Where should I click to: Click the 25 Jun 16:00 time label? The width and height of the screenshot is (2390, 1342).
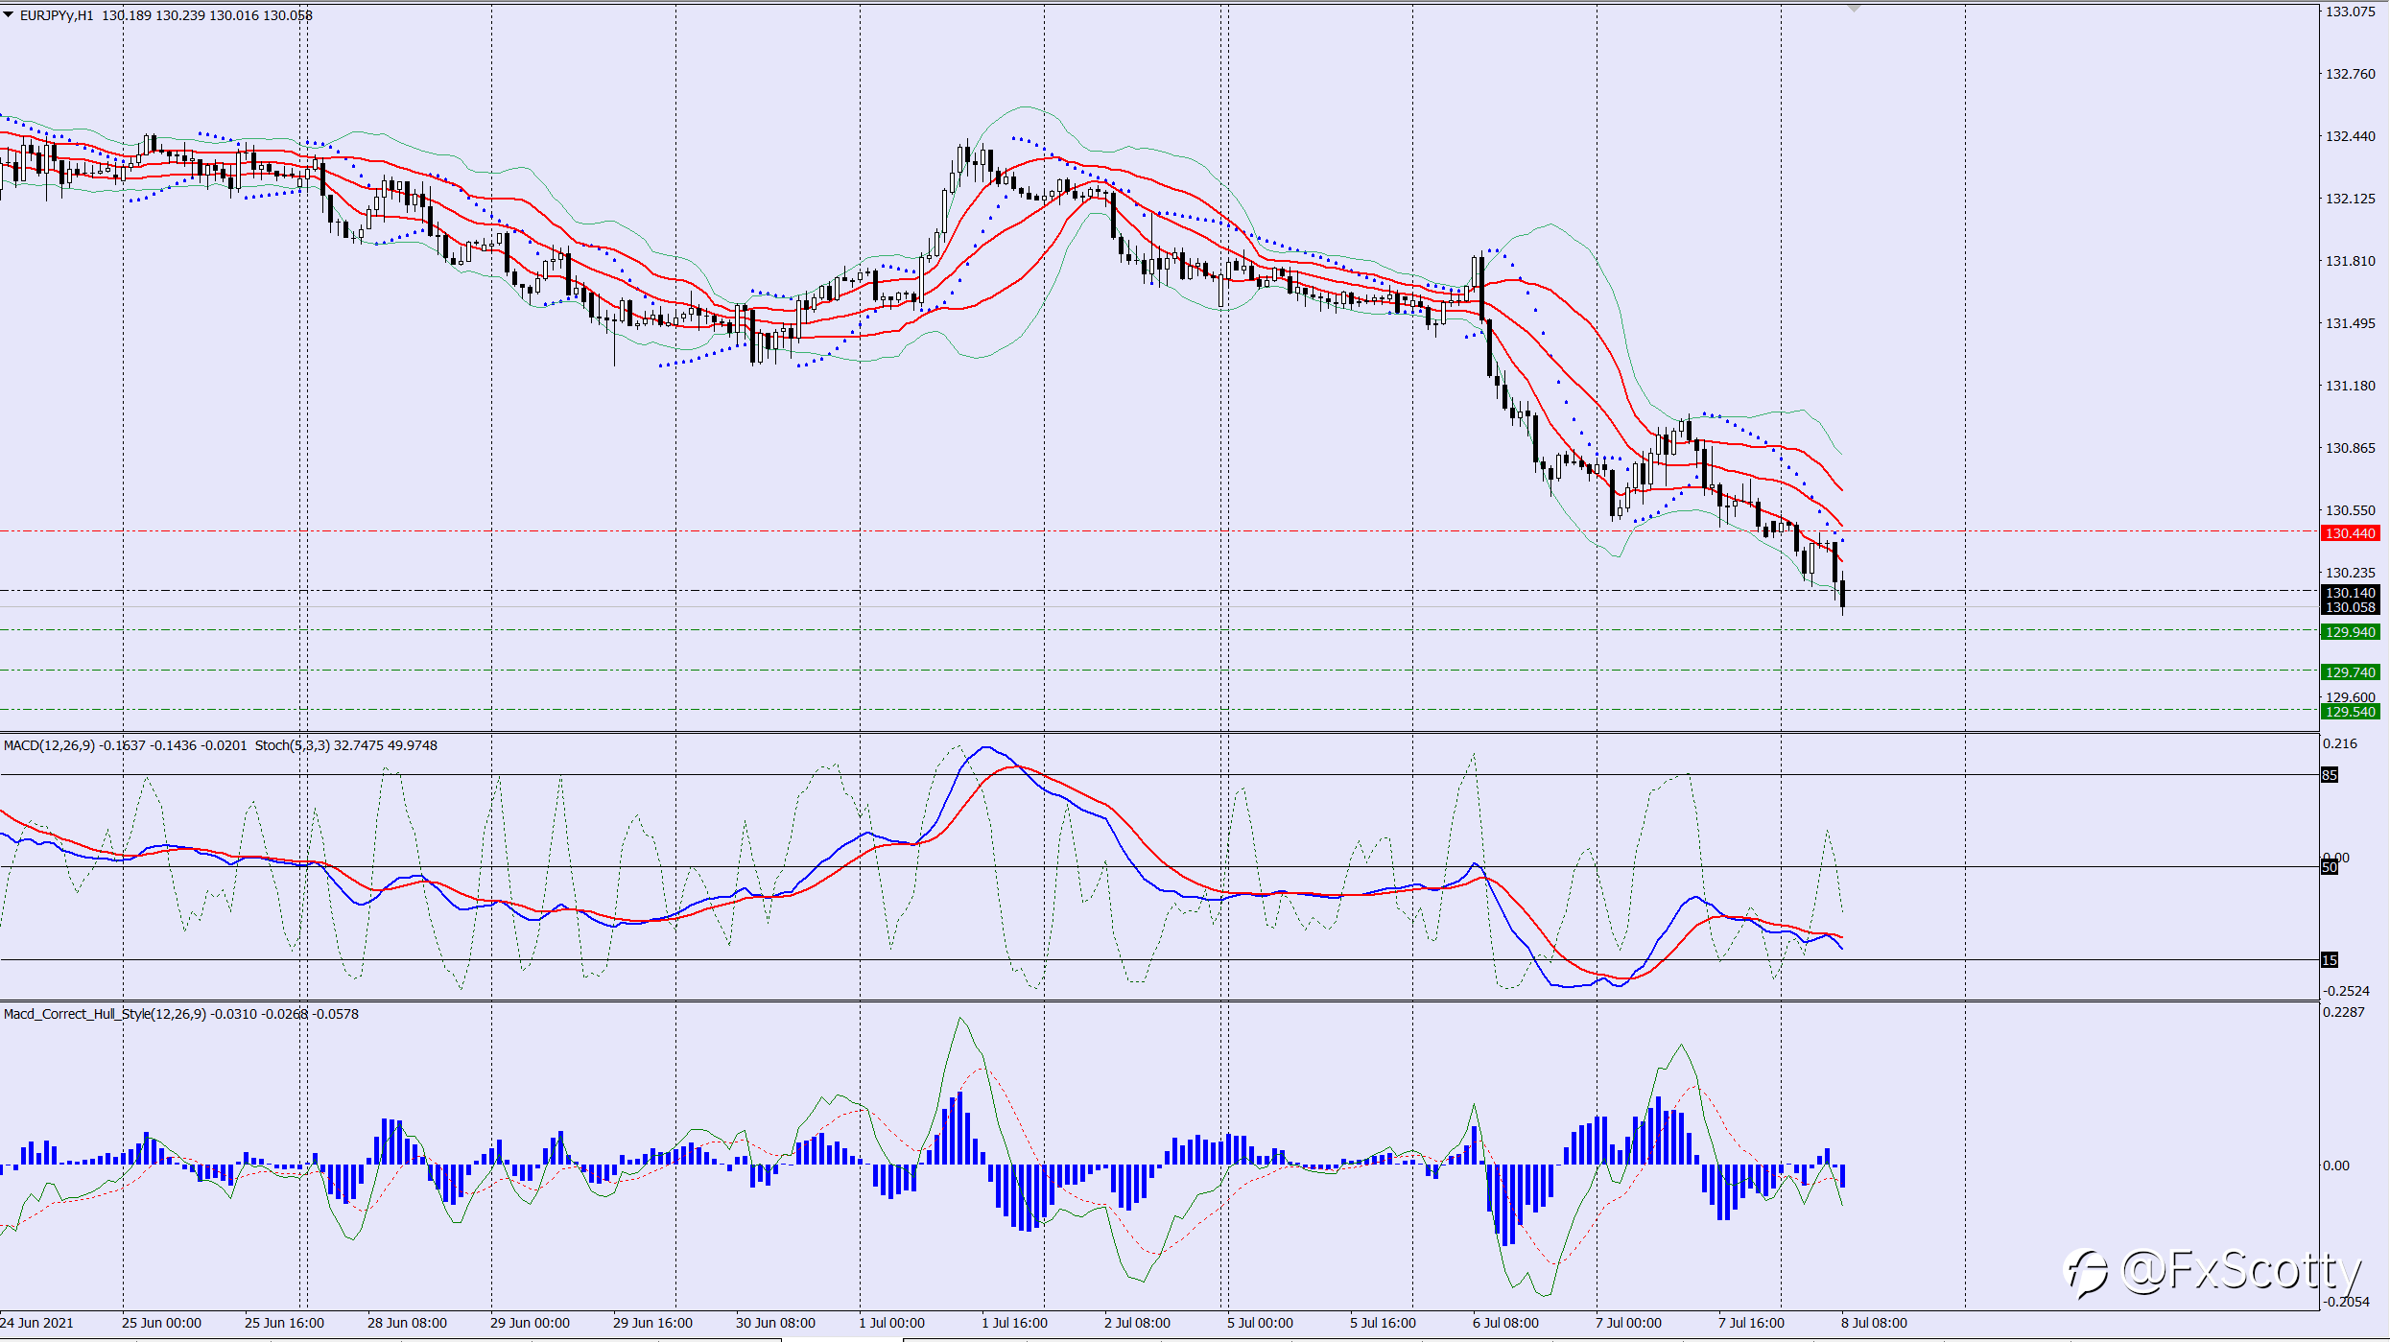(x=284, y=1323)
